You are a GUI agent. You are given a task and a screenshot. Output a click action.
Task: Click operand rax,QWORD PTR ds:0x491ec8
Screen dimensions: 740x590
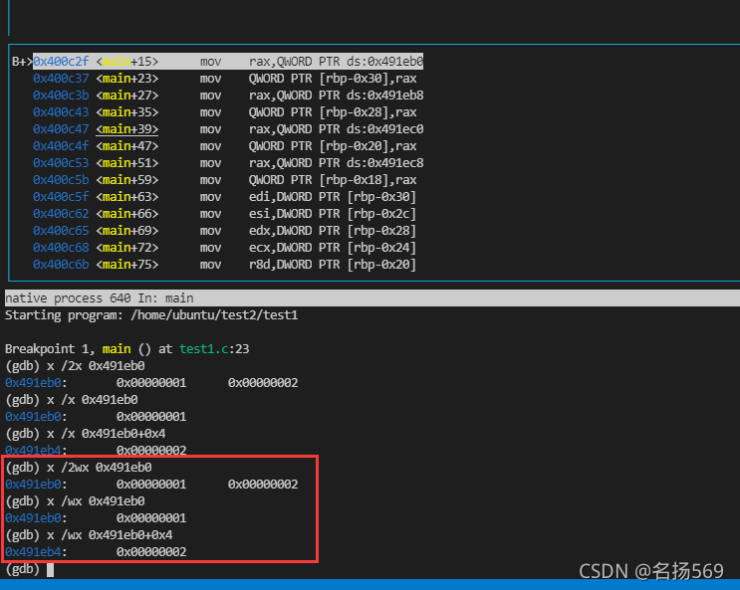[x=336, y=163]
